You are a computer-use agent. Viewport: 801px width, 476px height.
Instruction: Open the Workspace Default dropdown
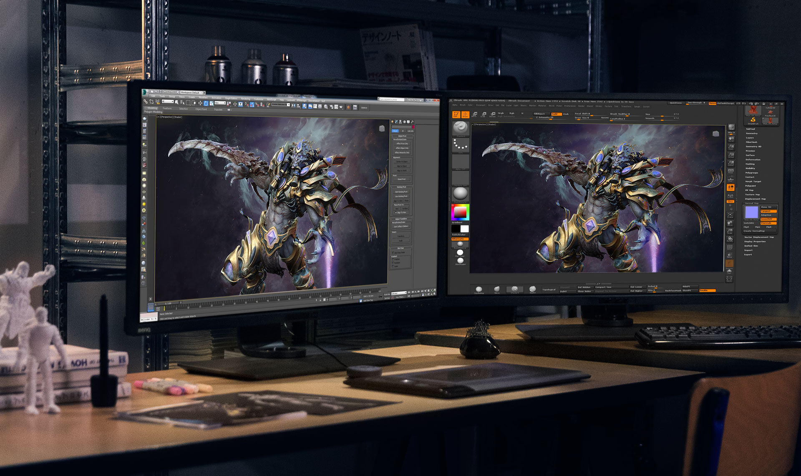(x=191, y=93)
